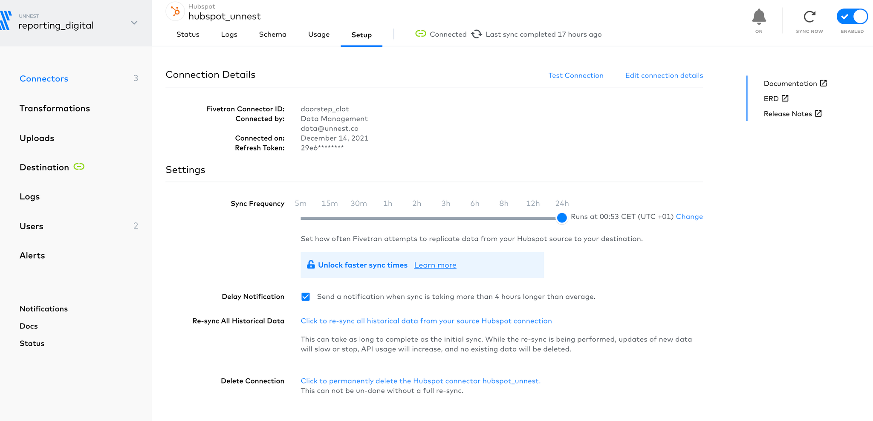The image size is (873, 421).
Task: Open the Documentation link
Action: (790, 84)
